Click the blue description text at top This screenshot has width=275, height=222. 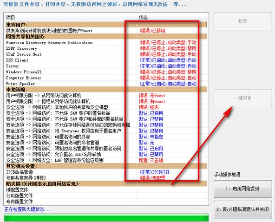tap(95, 4)
